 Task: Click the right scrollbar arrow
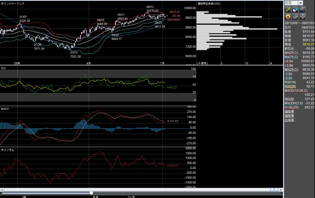(281, 190)
